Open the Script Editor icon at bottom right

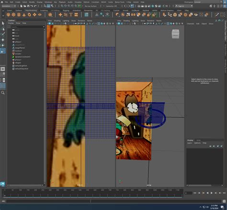click(224, 201)
